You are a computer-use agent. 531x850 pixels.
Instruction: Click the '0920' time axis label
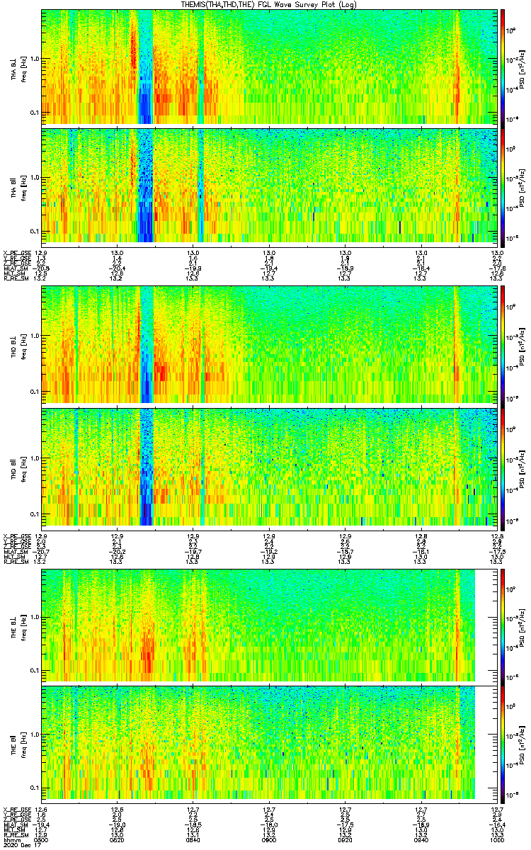[345, 840]
